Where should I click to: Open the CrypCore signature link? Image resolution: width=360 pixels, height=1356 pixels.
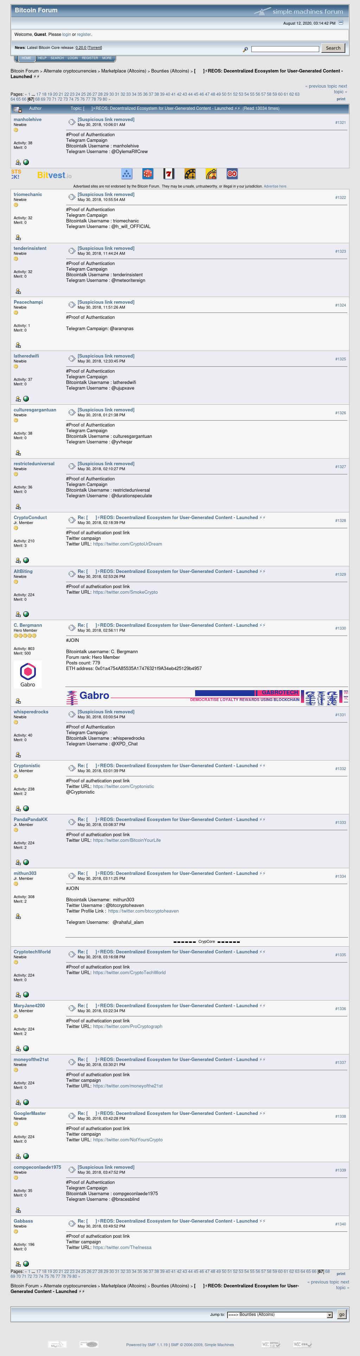point(206,941)
